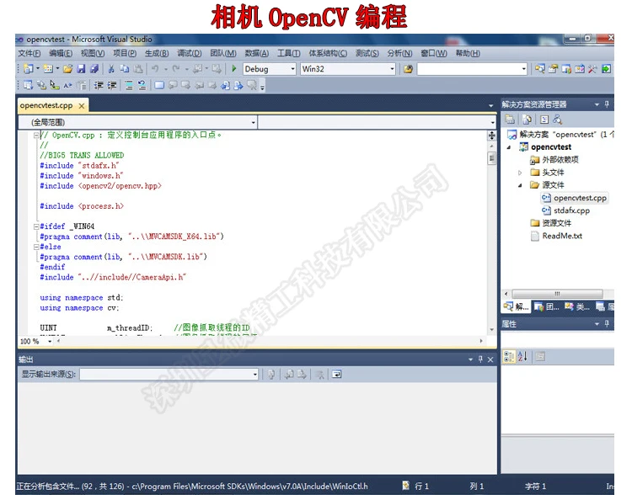Click the Save All icon

(94, 69)
